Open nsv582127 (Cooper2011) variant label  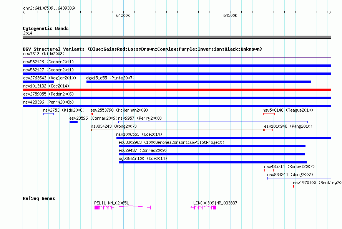tap(48, 70)
